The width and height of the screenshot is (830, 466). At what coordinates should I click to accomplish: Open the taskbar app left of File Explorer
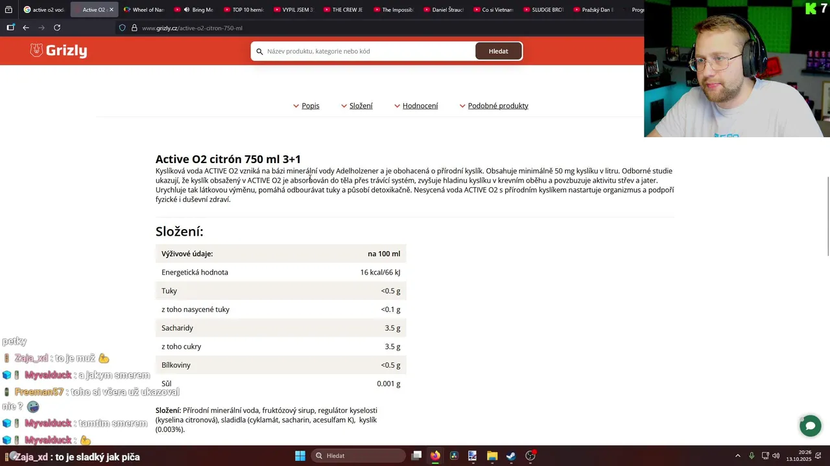coord(473,456)
